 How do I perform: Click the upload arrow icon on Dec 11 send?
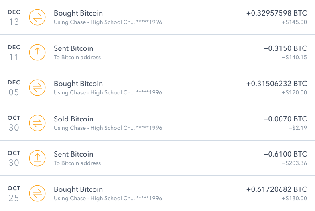37,52
